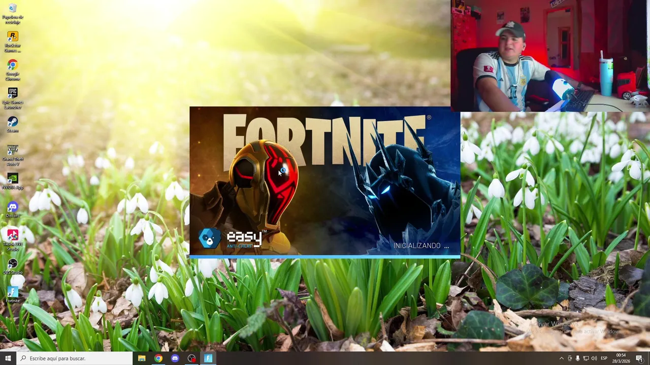Image resolution: width=650 pixels, height=365 pixels.
Task: Click the Easy Anti-Cheat logo on splash
Action: [233, 238]
